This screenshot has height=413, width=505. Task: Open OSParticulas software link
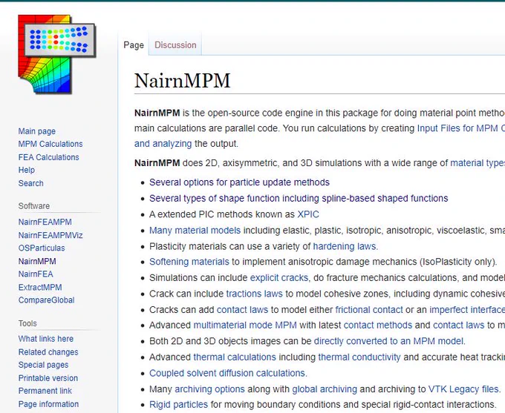tap(42, 248)
